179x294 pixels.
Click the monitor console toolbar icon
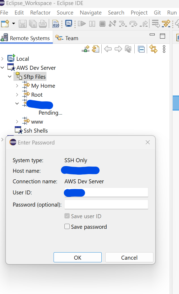69,24
